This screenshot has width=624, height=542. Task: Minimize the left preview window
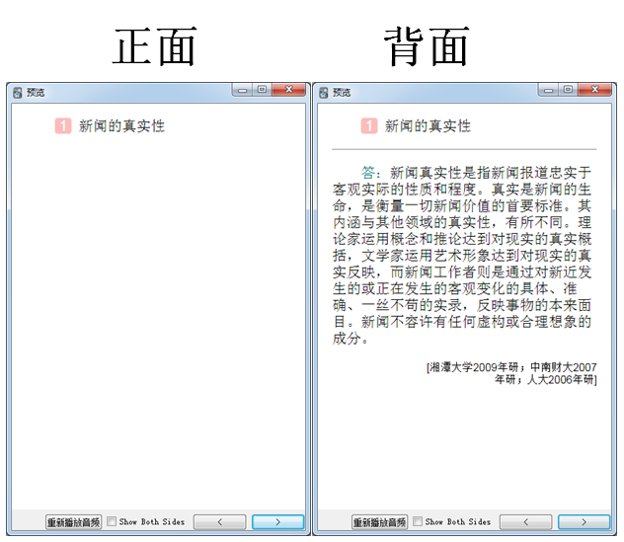click(242, 90)
